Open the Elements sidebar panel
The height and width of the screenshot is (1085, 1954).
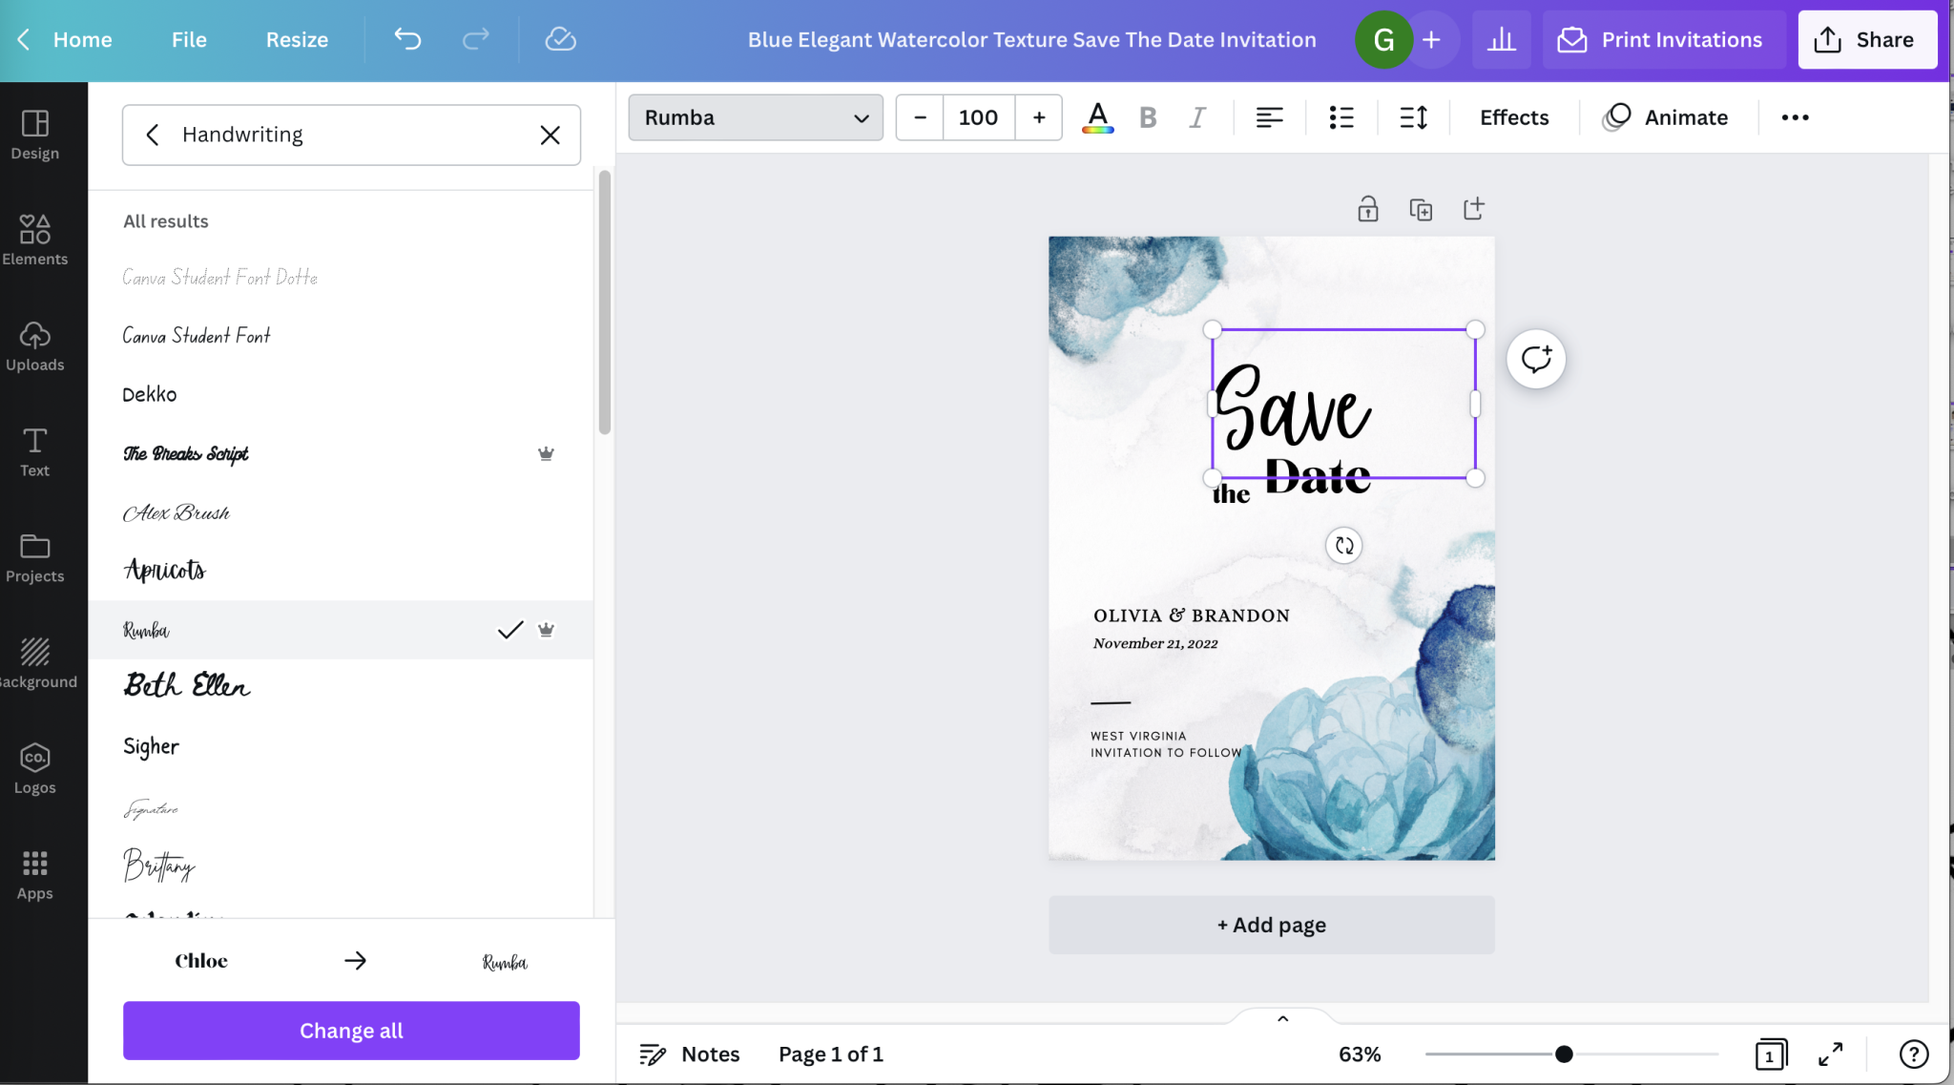[34, 240]
